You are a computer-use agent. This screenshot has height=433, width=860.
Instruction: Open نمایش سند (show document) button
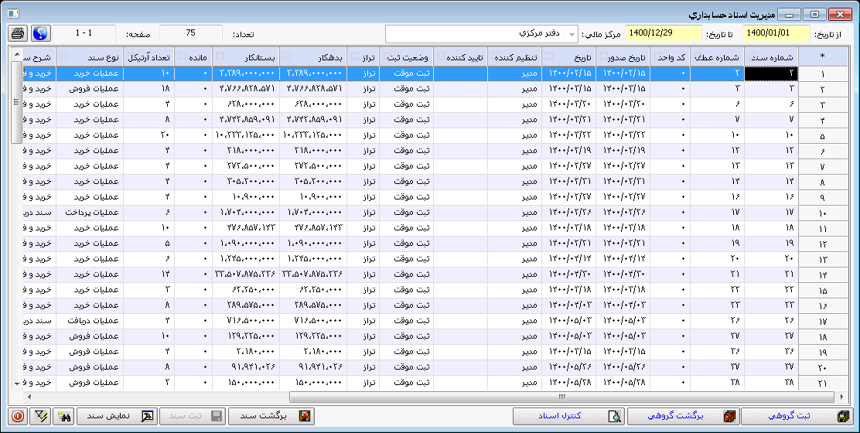117,416
